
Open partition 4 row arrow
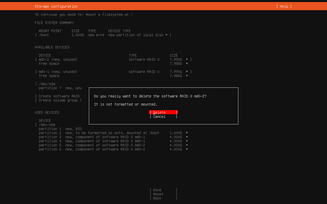coord(187,141)
